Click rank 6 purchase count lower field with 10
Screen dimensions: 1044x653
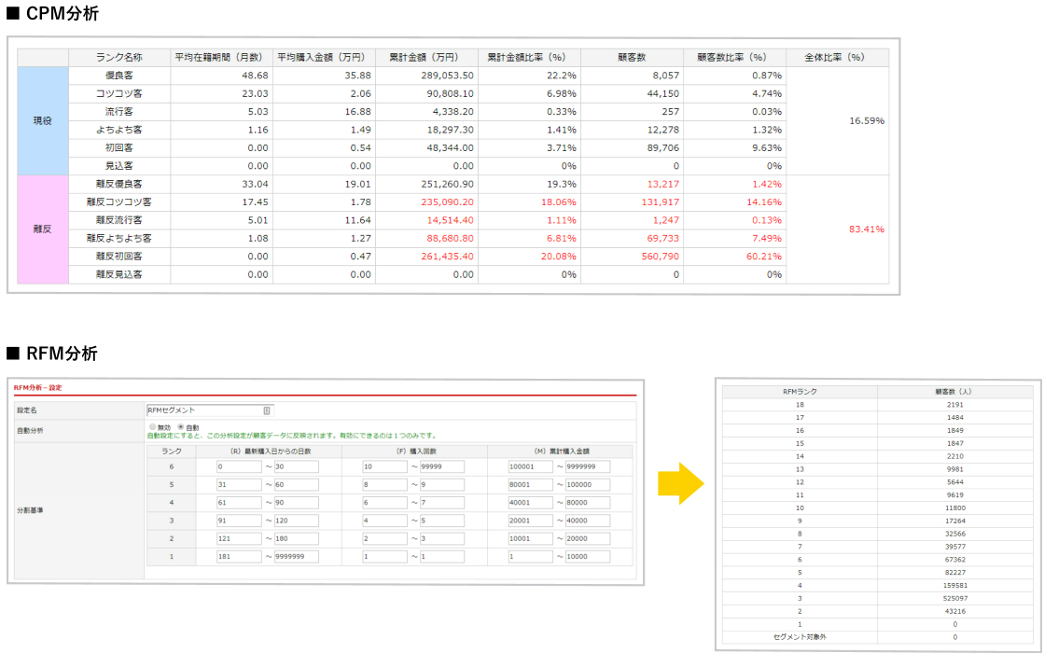(384, 466)
